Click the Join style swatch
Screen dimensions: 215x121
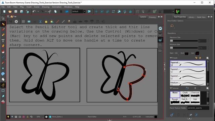[197, 53]
